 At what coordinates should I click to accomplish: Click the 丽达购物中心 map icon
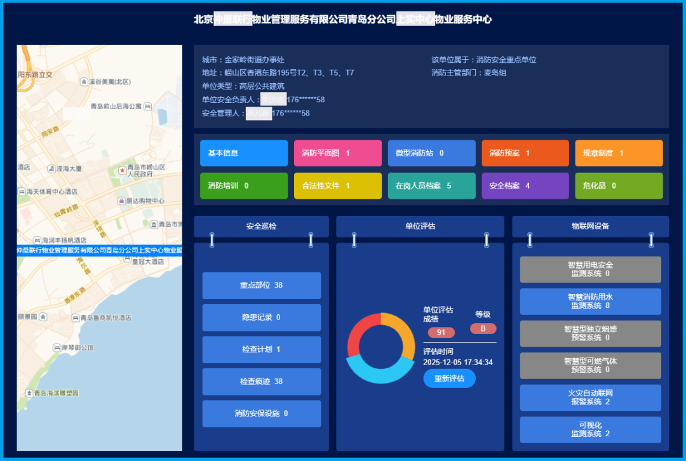(x=121, y=201)
